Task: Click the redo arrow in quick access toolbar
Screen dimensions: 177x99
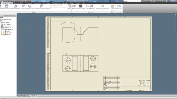Action: [x=12, y=1]
